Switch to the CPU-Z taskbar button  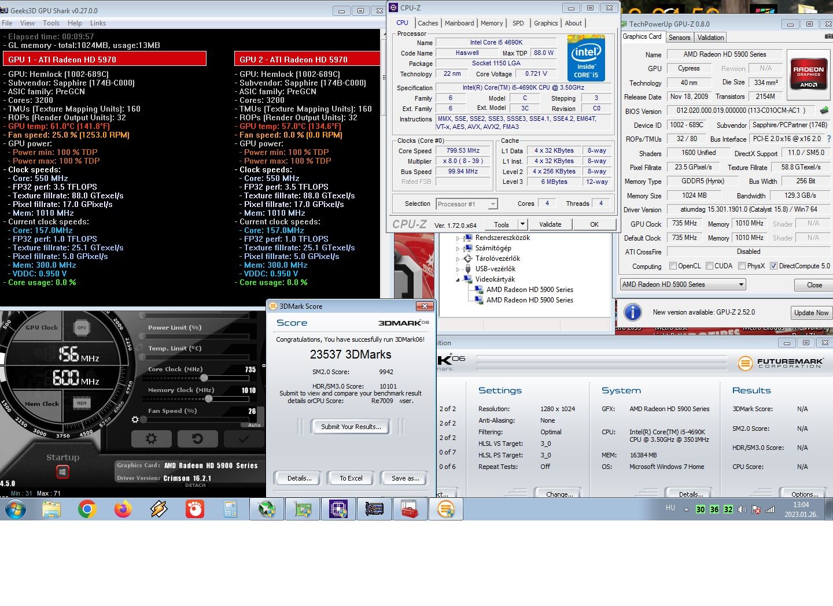[x=338, y=509]
